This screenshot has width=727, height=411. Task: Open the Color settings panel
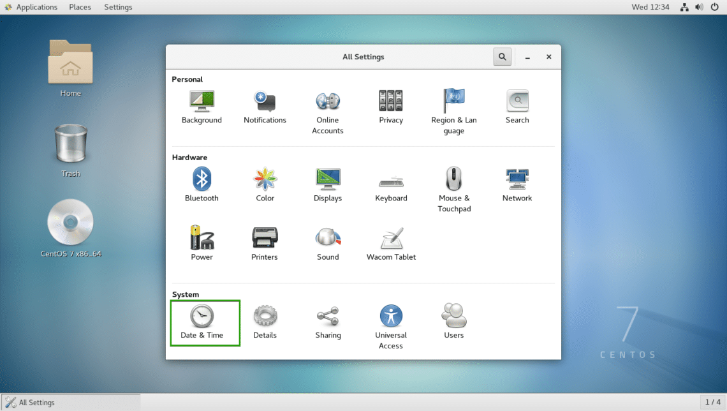tap(265, 184)
